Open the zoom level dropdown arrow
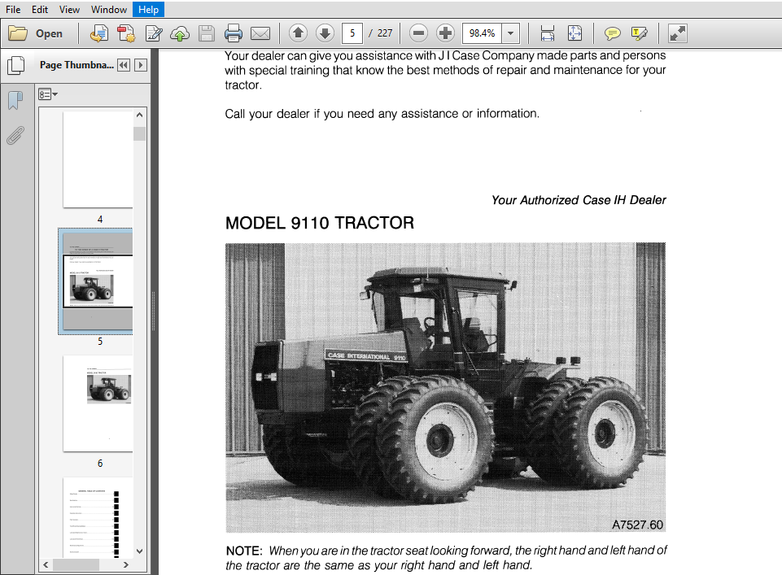 coord(511,33)
